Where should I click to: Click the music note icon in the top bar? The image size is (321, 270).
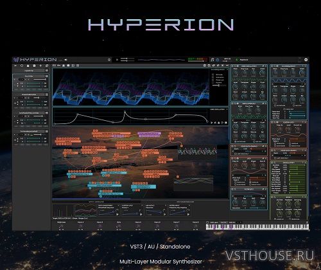[213, 60]
